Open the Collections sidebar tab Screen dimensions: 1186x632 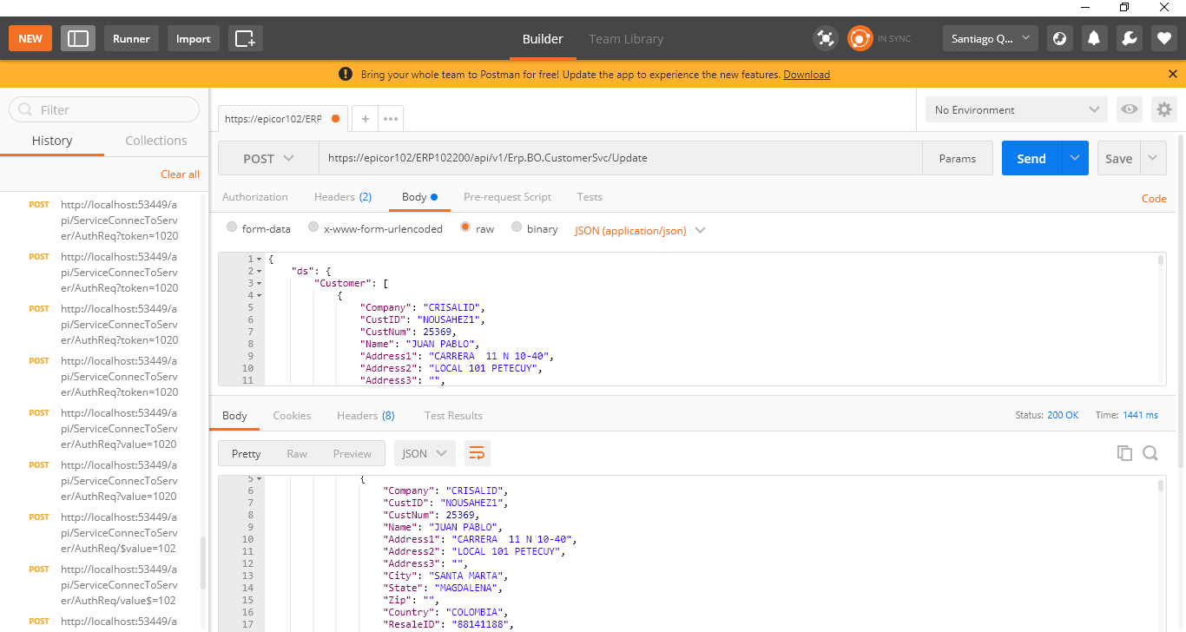[156, 141]
